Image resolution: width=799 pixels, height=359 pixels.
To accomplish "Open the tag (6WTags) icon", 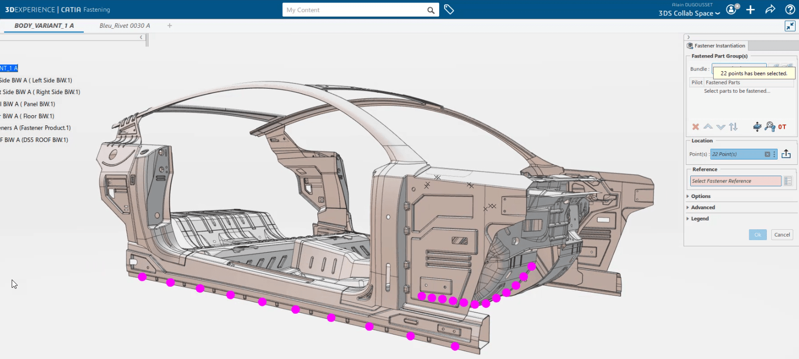I will (x=449, y=10).
